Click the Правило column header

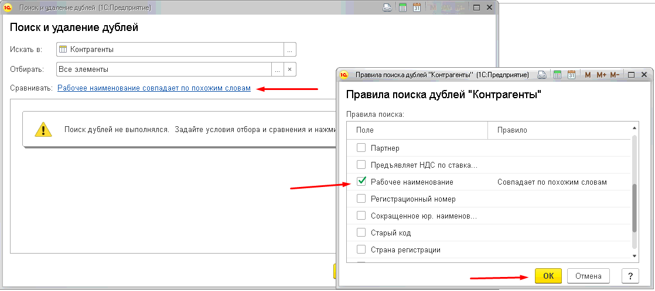tap(559, 130)
